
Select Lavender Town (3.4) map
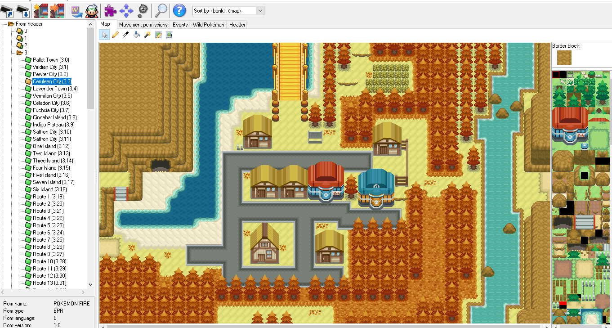pyautogui.click(x=55, y=89)
